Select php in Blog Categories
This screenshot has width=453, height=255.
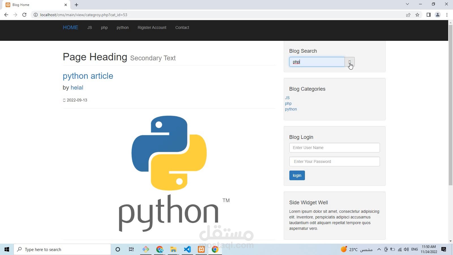tap(288, 103)
